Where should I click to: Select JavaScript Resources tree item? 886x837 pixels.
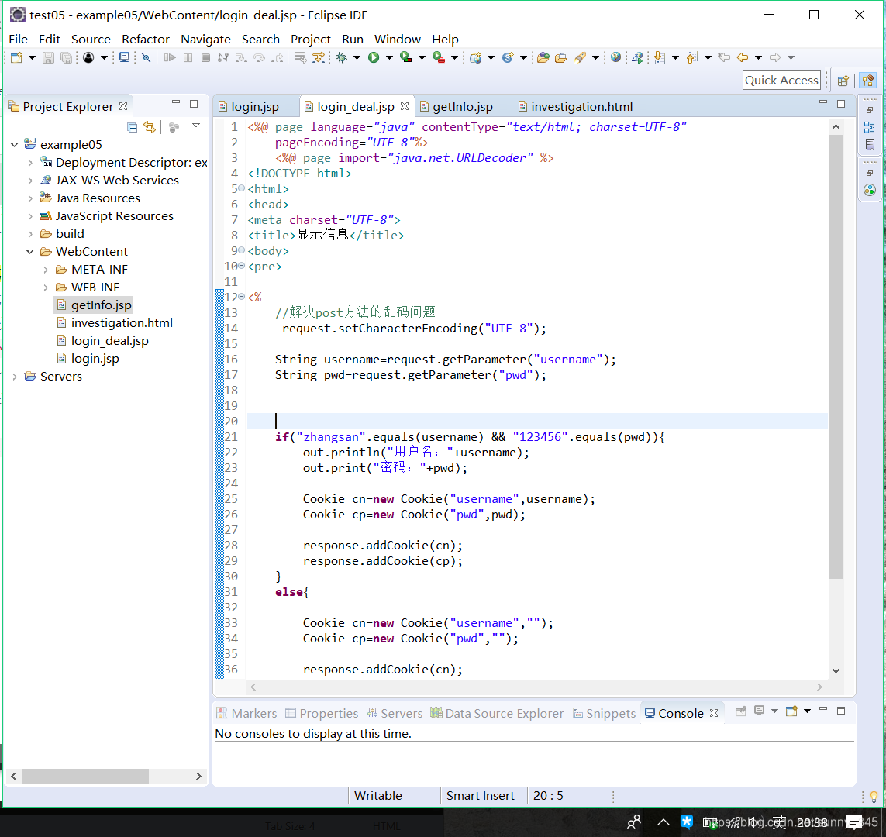click(114, 216)
